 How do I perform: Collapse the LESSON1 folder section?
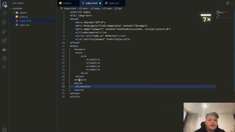pyautogui.click(x=11, y=8)
